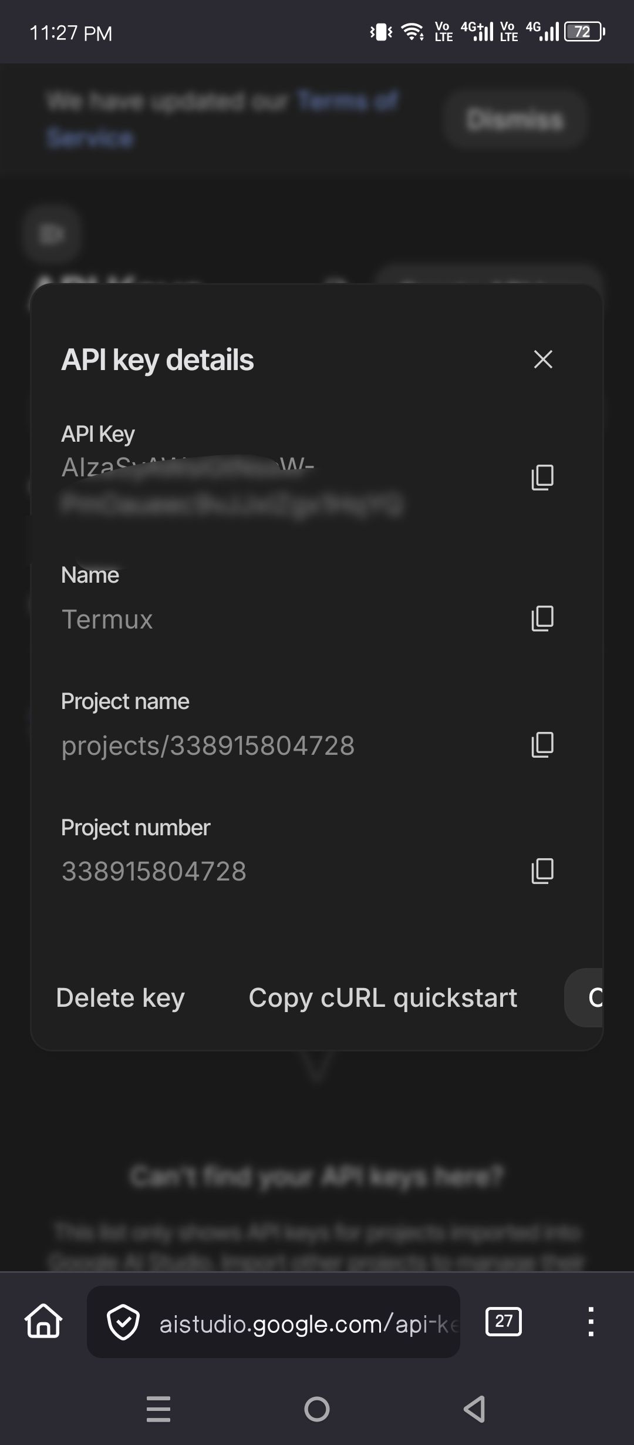Open the tab switcher showing 27 tabs
The image size is (634, 1445).
[504, 1322]
